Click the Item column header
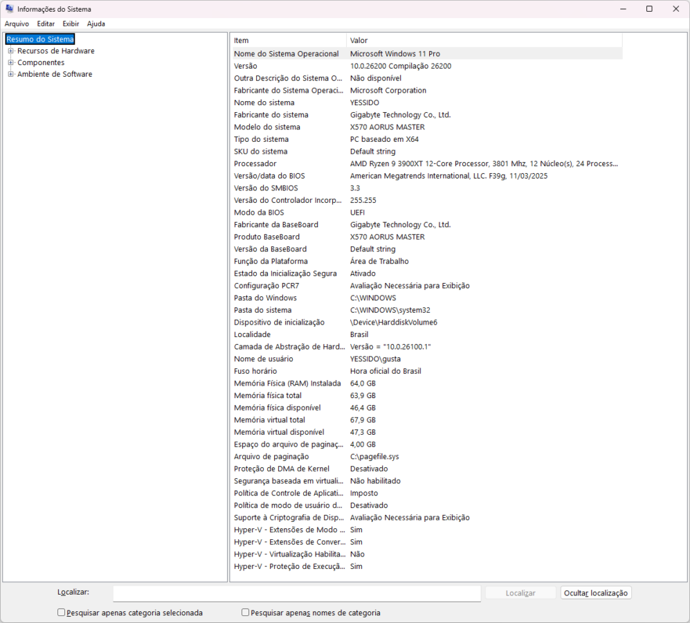Screen dimensions: 690x623 [289, 40]
